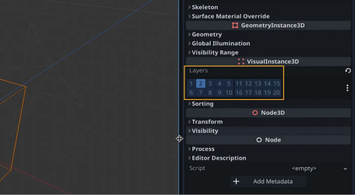Click the Node3D class header
This screenshot has width=355, height=195.
click(x=268, y=113)
